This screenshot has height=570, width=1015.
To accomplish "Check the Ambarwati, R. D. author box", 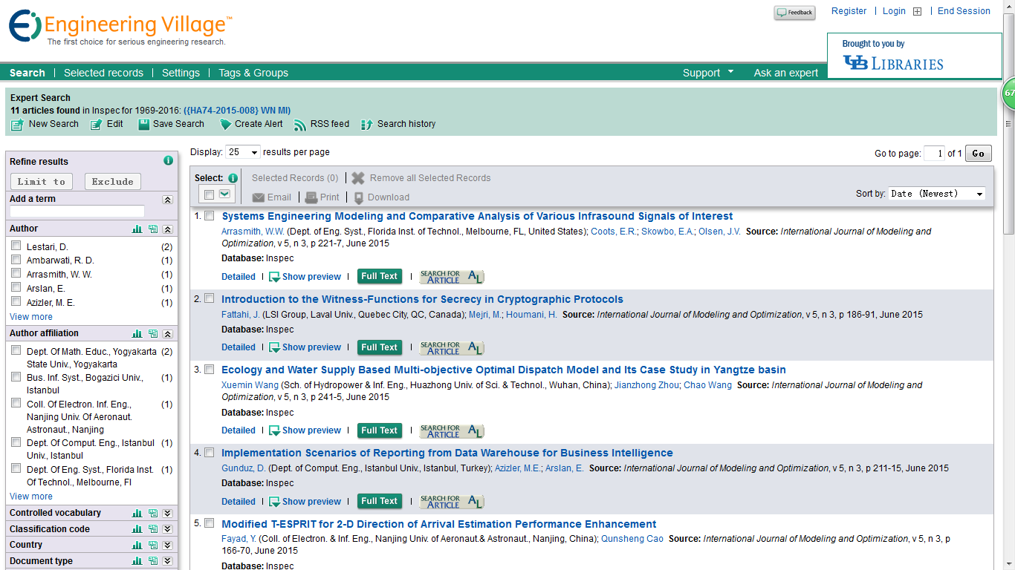I will pyautogui.click(x=16, y=260).
